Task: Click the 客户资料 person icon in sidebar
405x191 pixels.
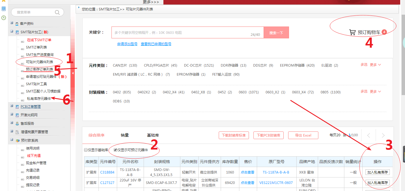Action: pos(17,24)
